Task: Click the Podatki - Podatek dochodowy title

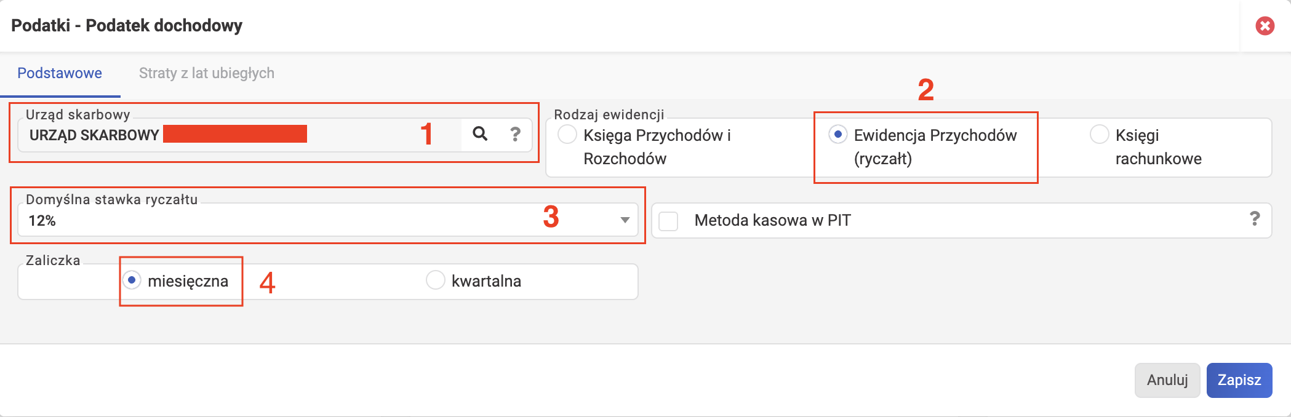Action: click(127, 26)
